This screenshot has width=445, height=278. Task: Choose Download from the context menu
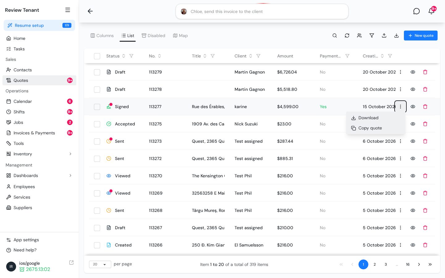375,118
